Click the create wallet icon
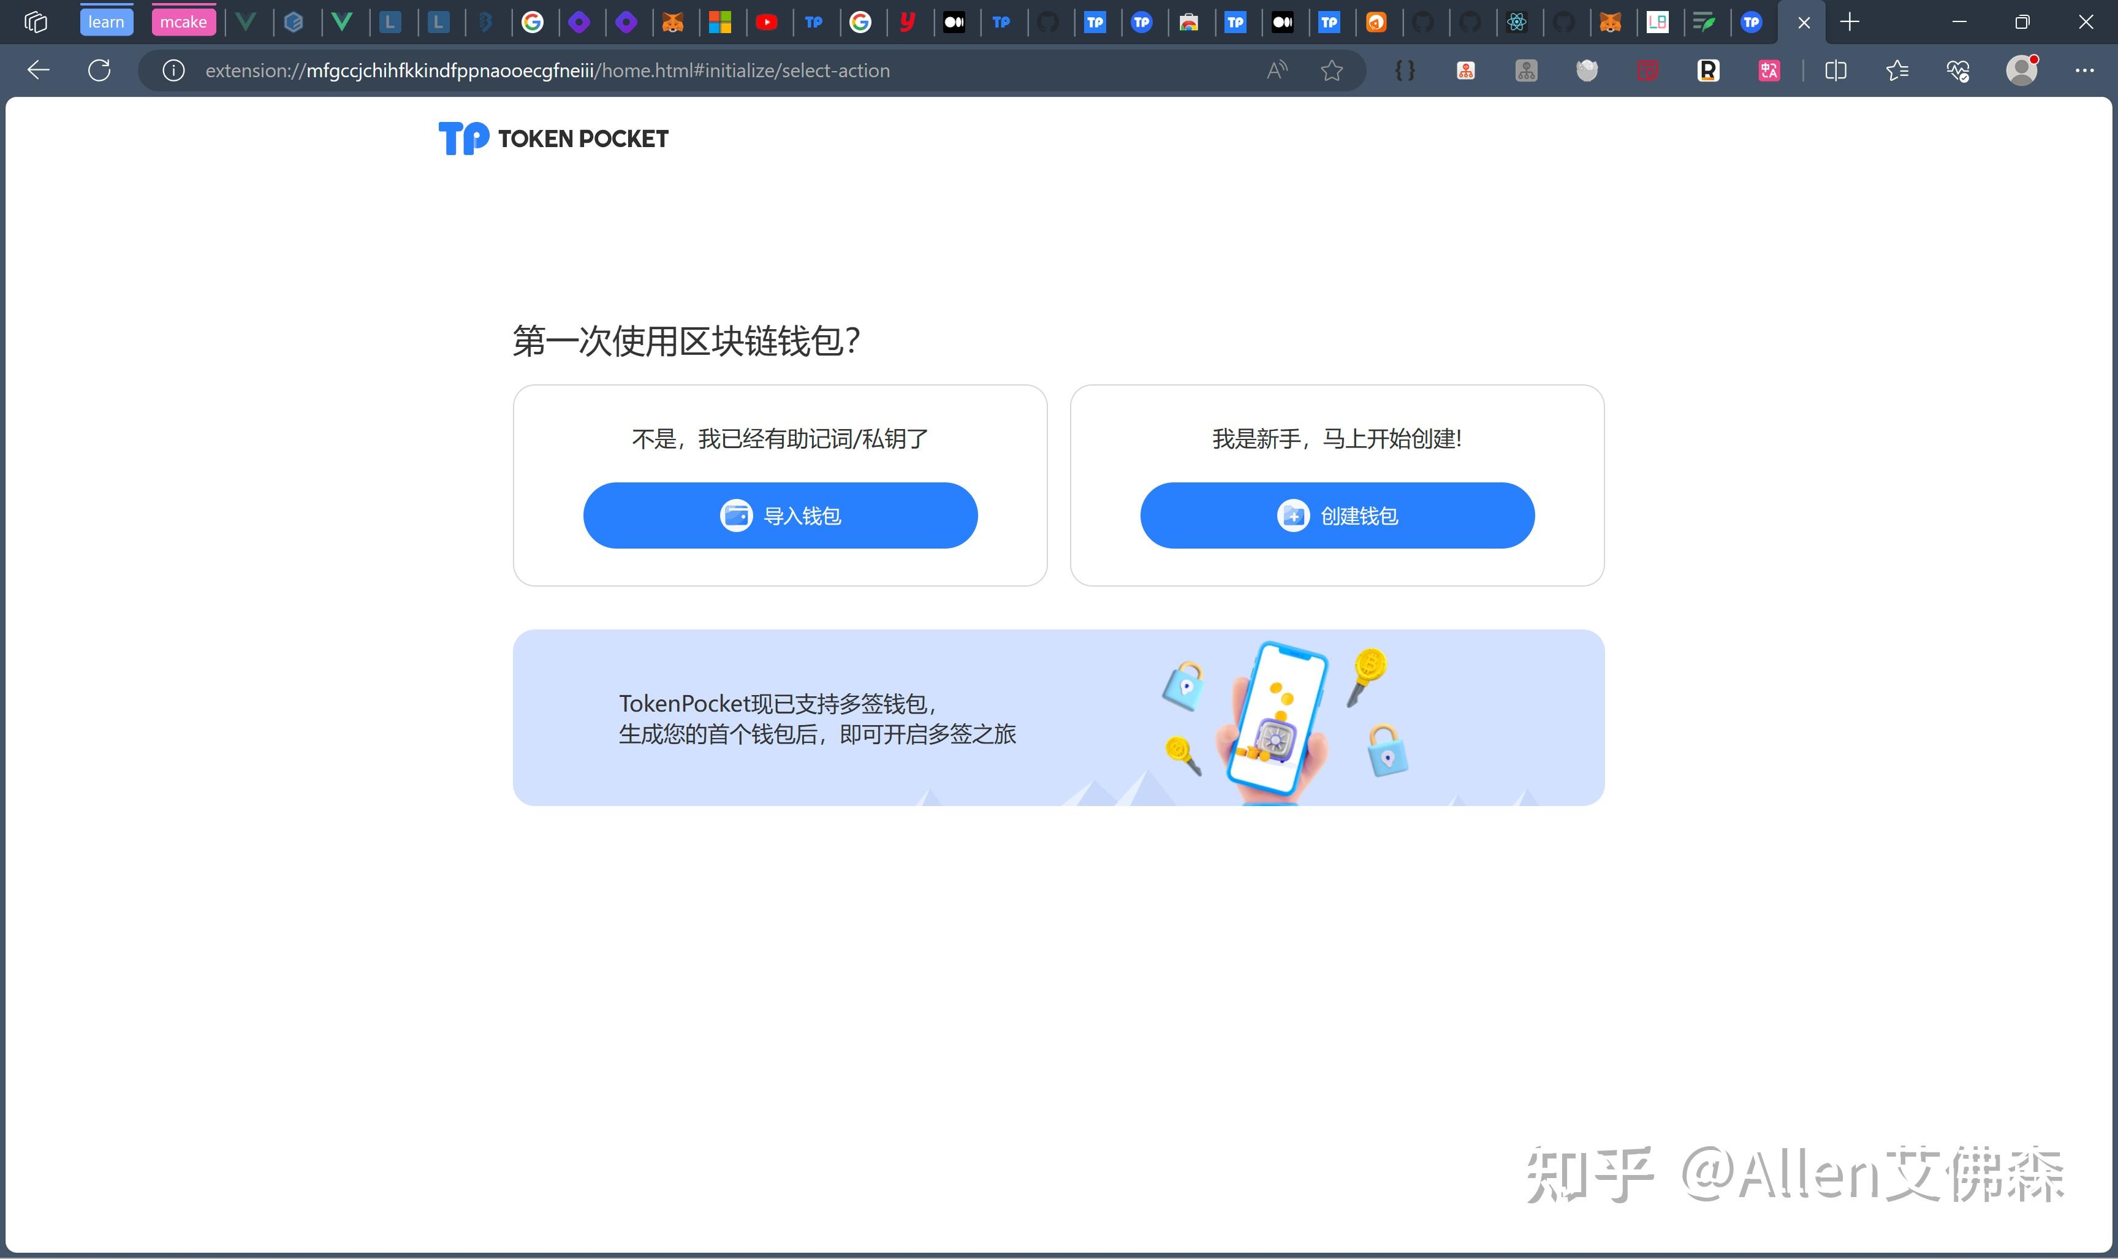Image resolution: width=2118 pixels, height=1259 pixels. point(1291,514)
